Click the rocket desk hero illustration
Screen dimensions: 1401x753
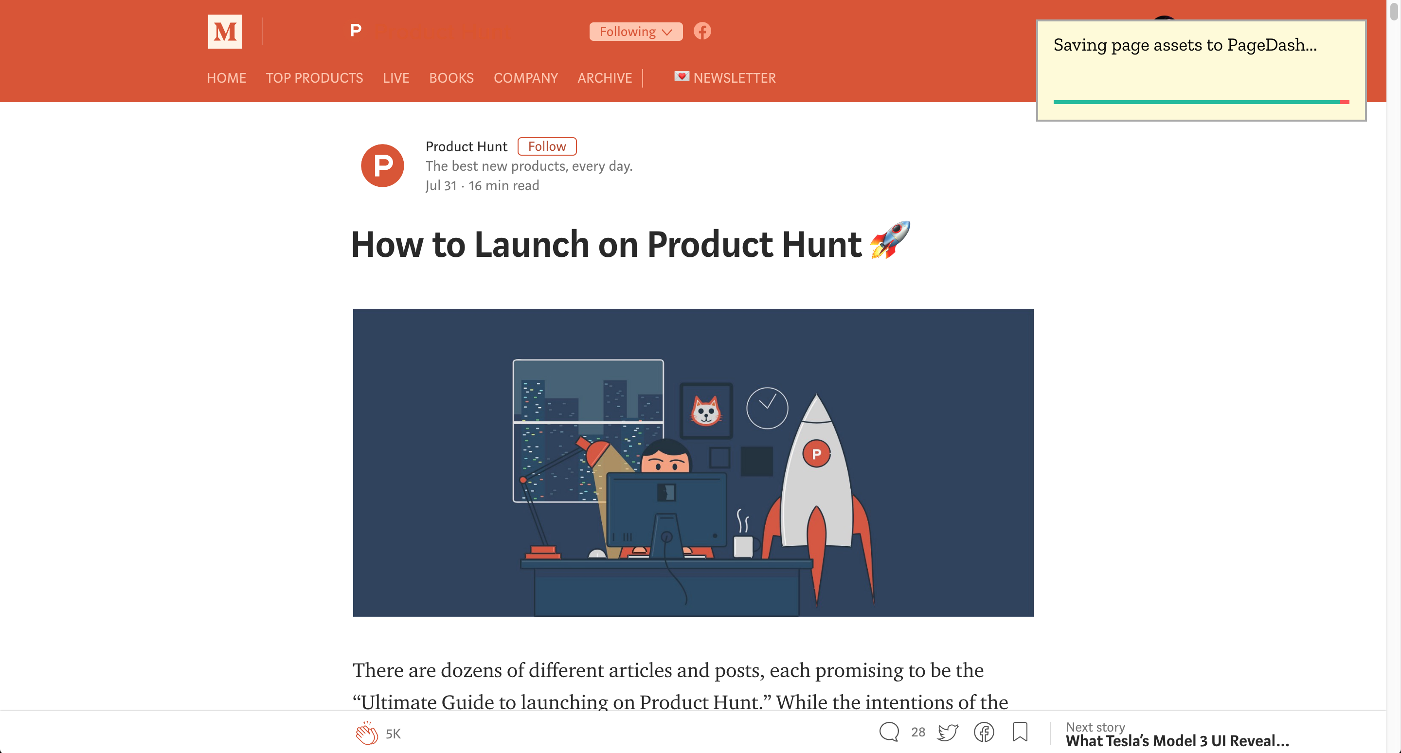693,462
